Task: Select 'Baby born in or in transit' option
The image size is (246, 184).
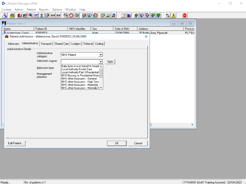Action: pyautogui.click(x=80, y=66)
